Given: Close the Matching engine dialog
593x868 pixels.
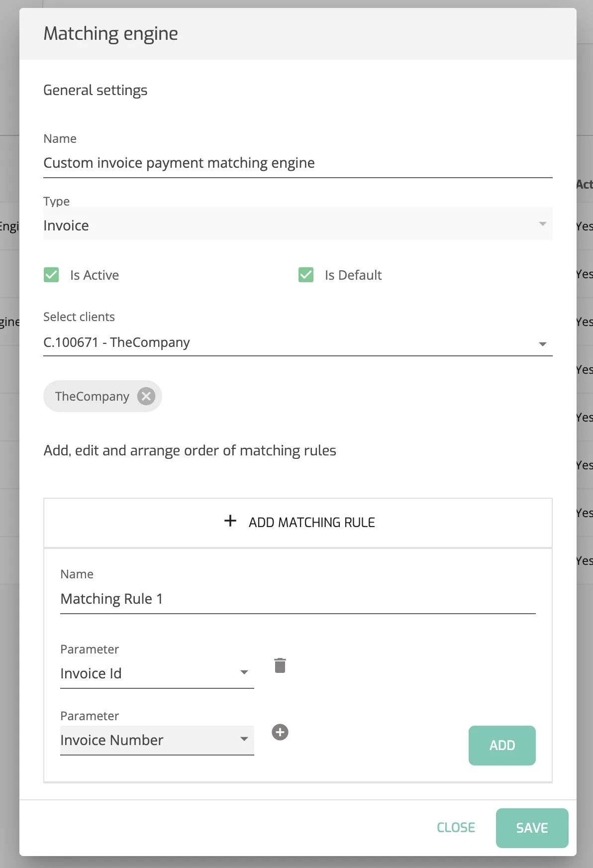Looking at the screenshot, I should [x=456, y=828].
